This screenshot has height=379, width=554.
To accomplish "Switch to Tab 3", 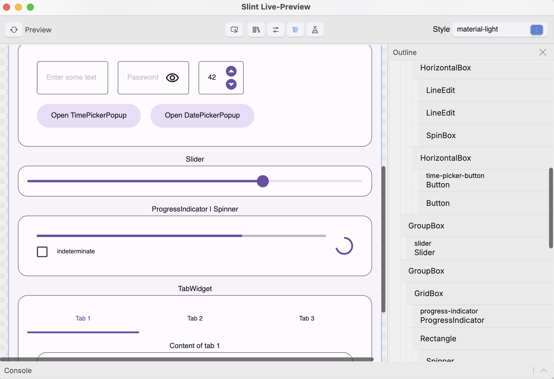I will point(306,318).
